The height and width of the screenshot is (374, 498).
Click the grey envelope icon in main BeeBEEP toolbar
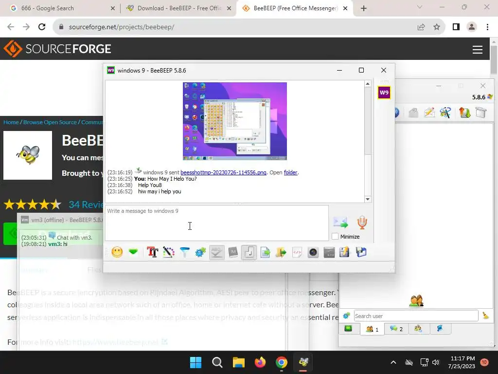tap(413, 112)
